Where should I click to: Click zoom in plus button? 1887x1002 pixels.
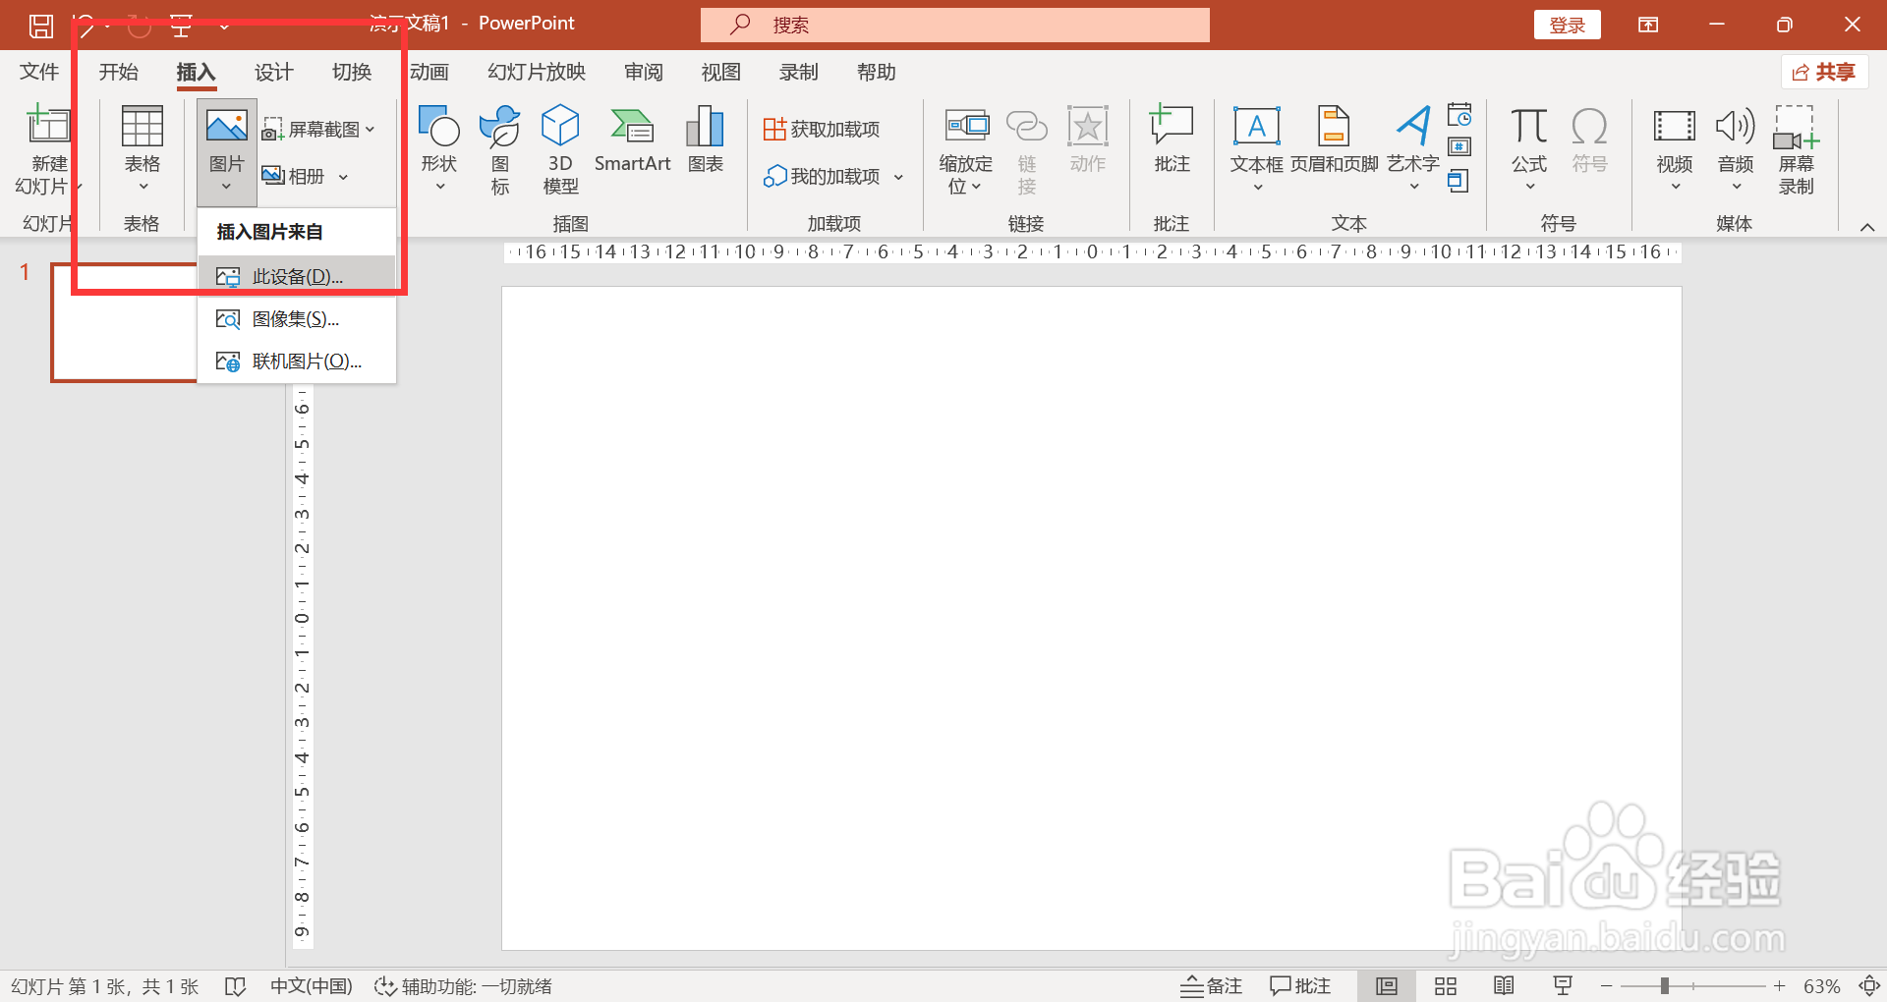1779,985
